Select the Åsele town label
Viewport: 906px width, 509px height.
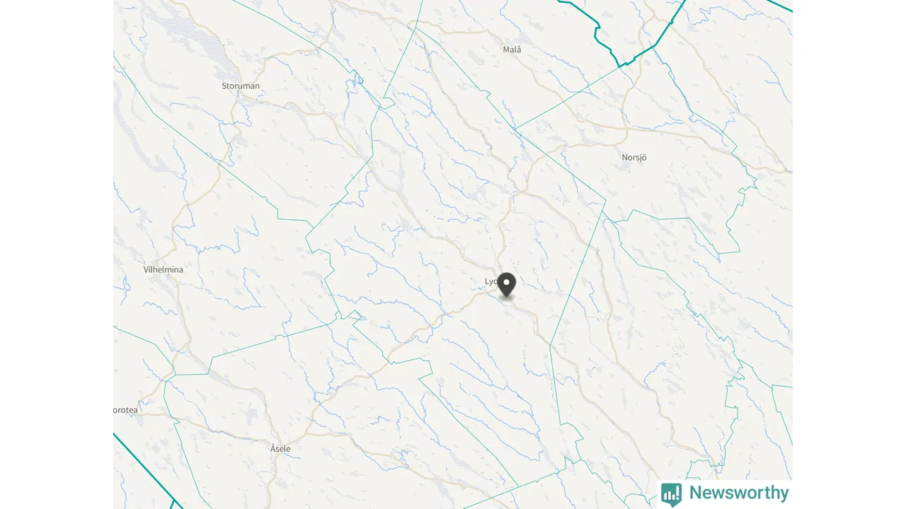280,448
